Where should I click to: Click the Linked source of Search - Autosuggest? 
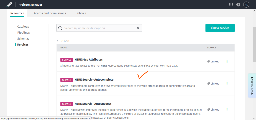tap(213, 110)
